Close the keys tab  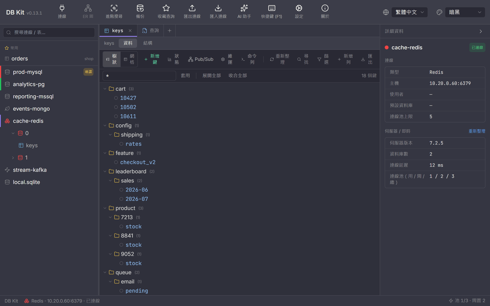130,31
